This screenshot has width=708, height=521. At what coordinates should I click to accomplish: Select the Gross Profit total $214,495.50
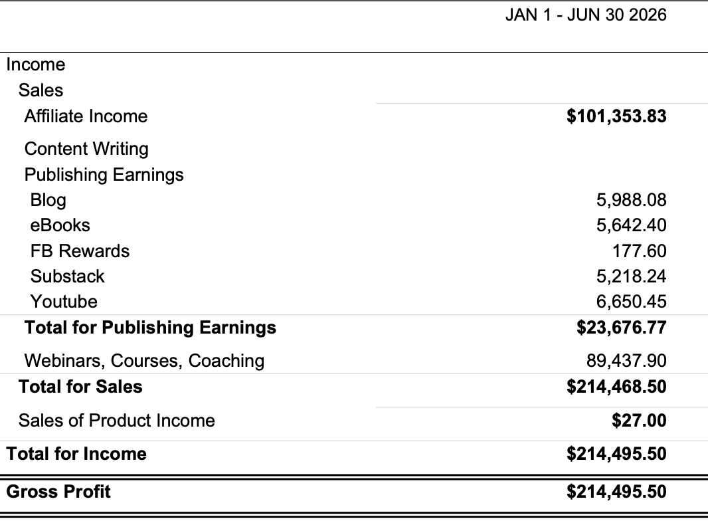(616, 492)
